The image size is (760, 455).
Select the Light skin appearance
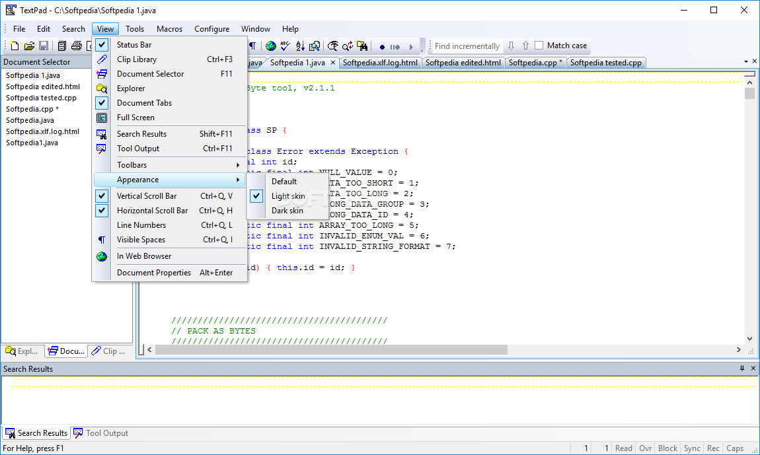[287, 195]
